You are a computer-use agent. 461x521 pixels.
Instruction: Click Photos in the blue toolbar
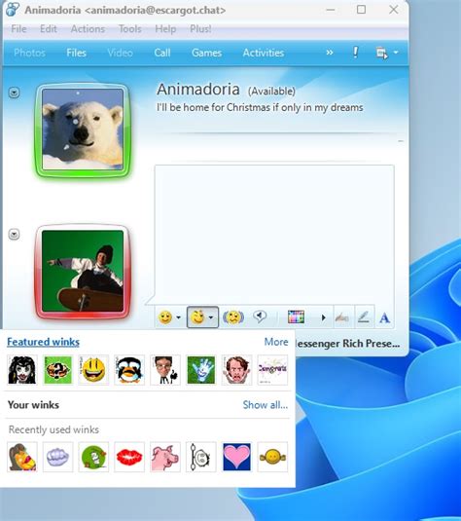29,53
